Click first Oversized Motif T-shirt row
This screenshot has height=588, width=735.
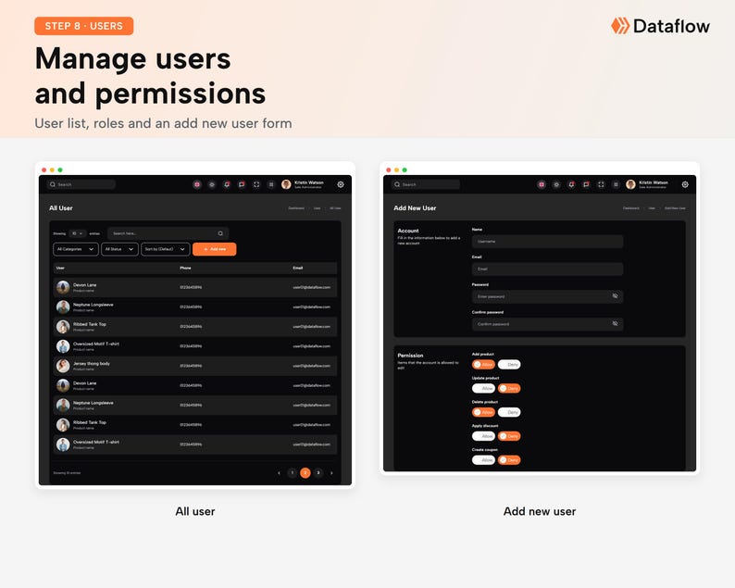pyautogui.click(x=195, y=346)
